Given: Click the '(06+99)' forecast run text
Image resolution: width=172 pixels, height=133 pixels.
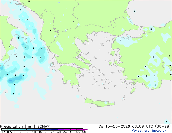Looking at the screenshot, I should tap(163, 126).
